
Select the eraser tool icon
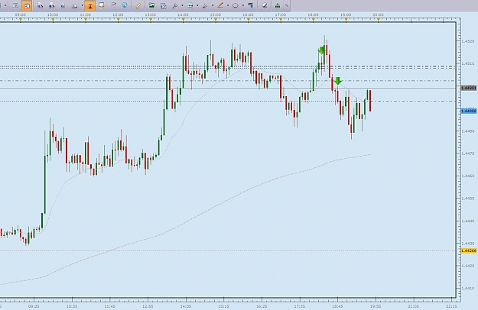pyautogui.click(x=265, y=5)
